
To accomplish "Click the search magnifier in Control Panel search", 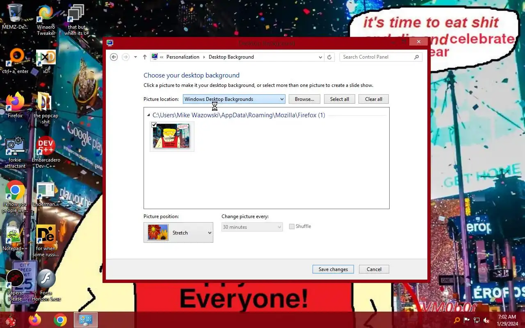I will point(417,57).
